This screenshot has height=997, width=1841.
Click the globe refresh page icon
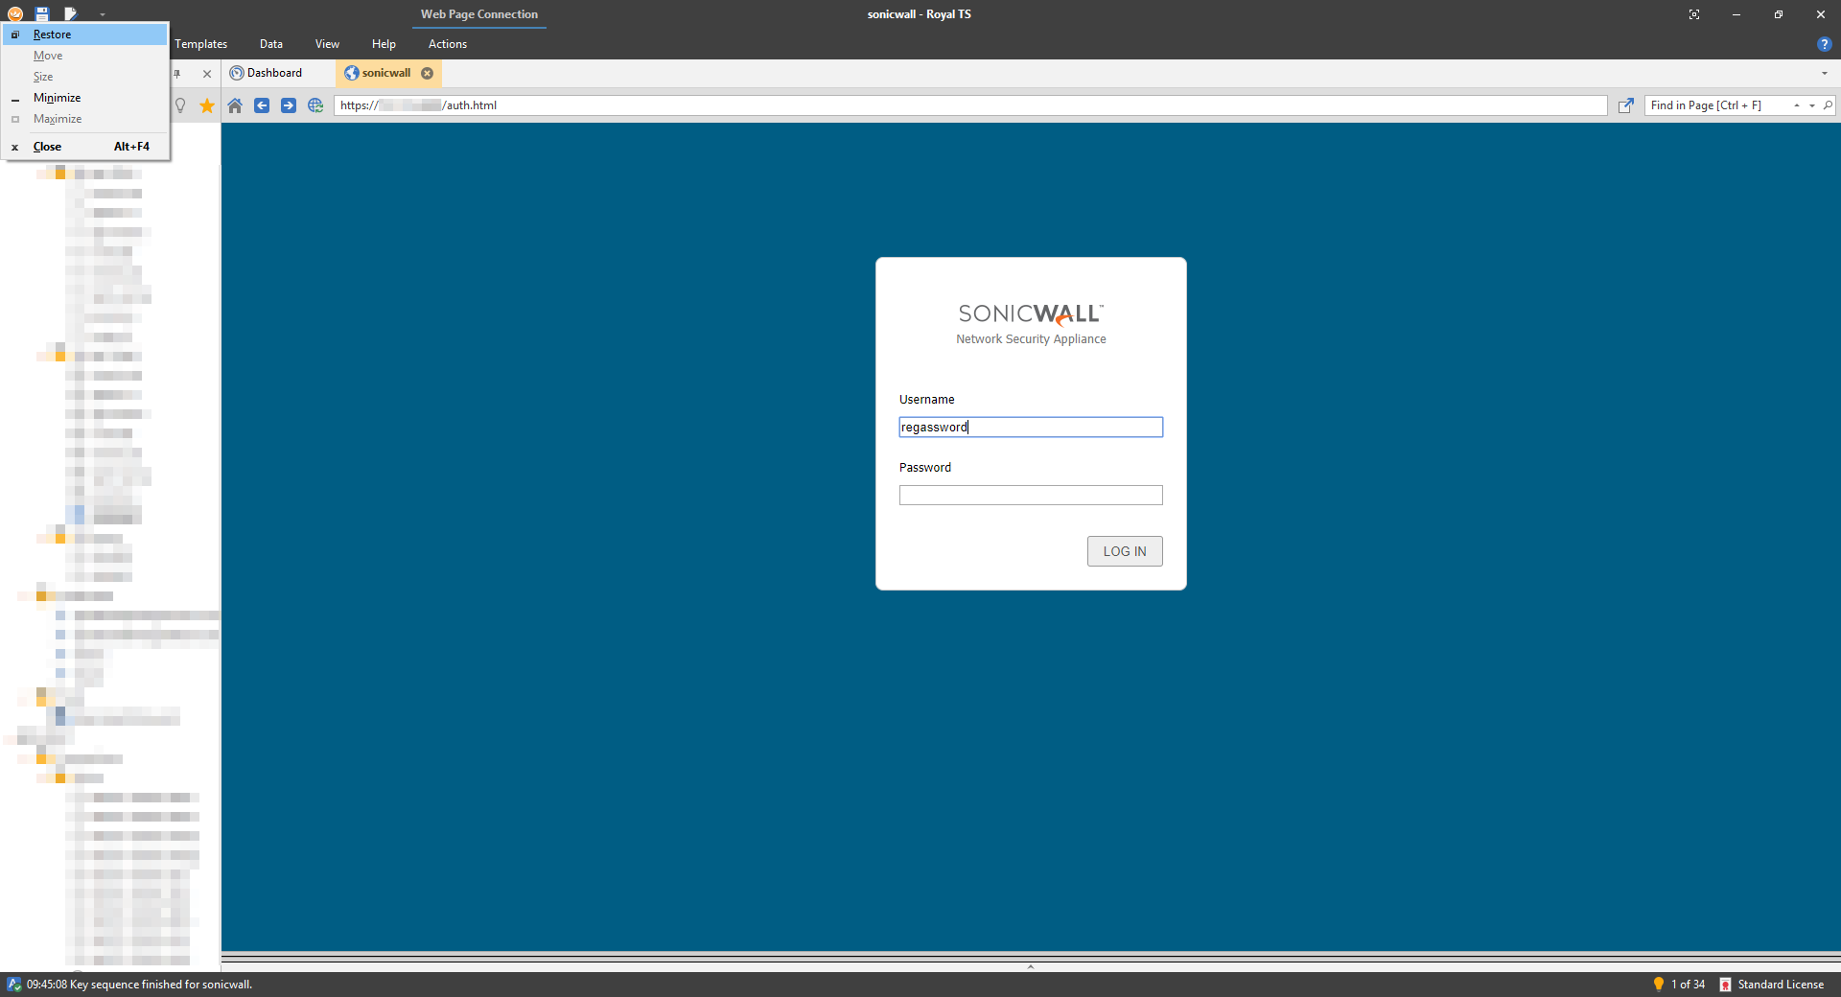pyautogui.click(x=315, y=105)
